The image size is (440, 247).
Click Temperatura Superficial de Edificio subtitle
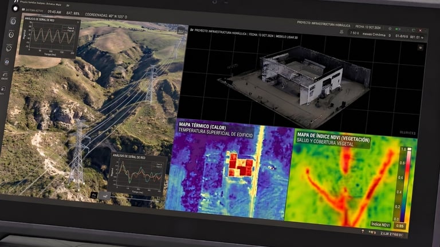(215, 132)
